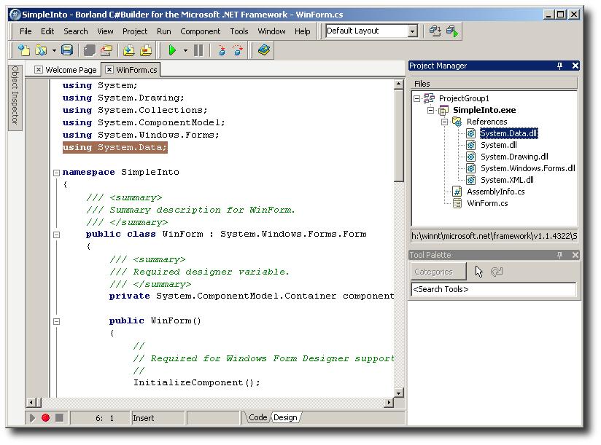Collapse the public class WinForm code fold

click(x=56, y=235)
